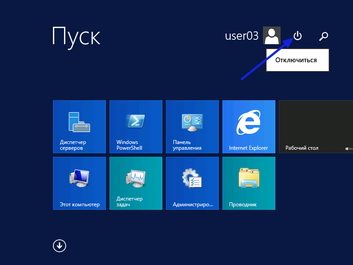Click the user03 avatar picture
The image size is (353, 265).
click(x=272, y=35)
